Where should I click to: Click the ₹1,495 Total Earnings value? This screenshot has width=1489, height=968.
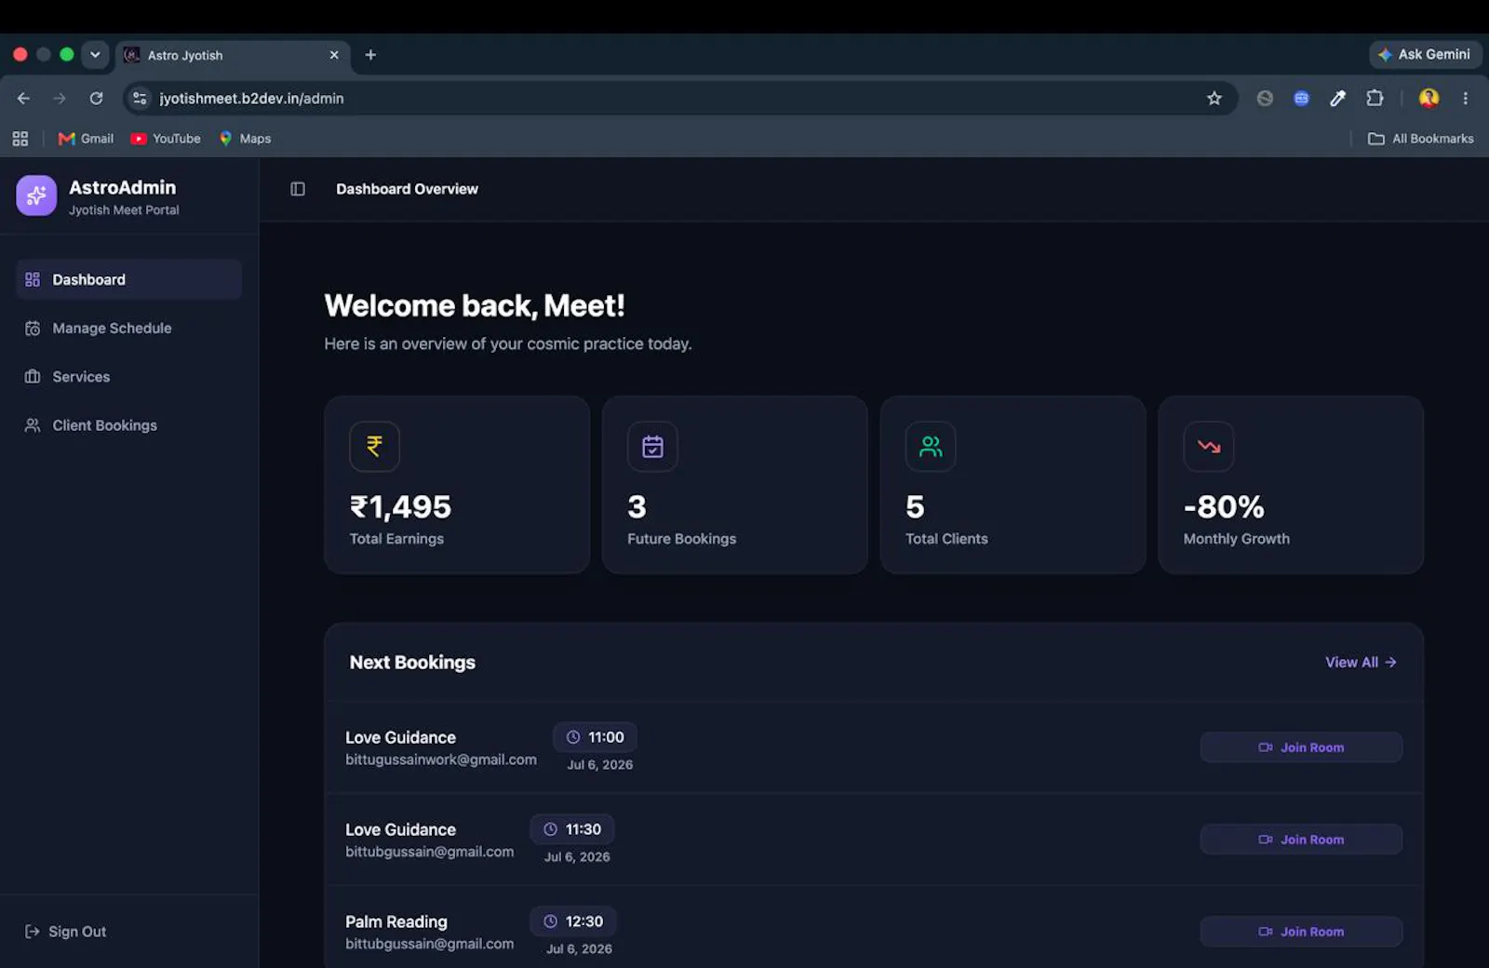(400, 506)
